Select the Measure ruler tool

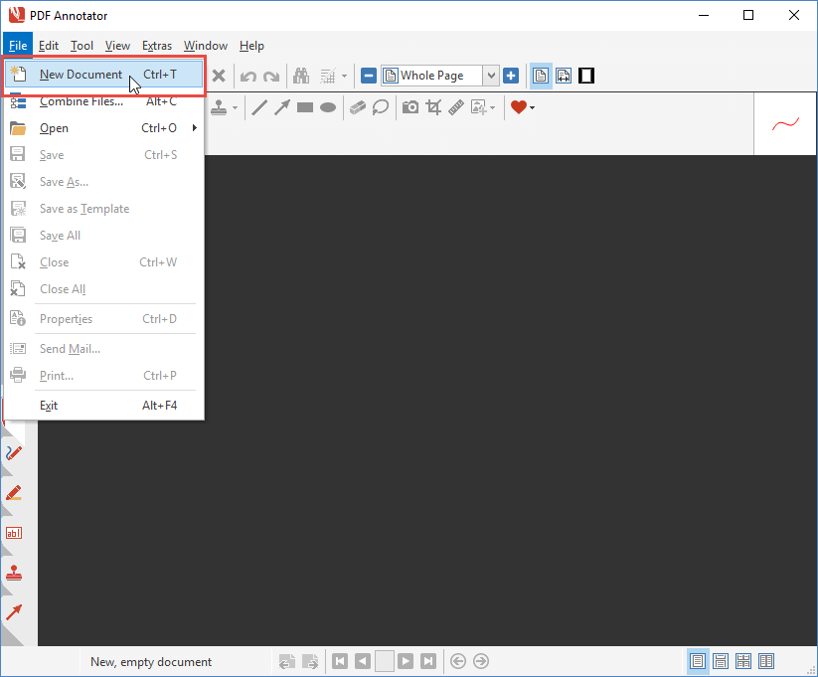pyautogui.click(x=456, y=107)
